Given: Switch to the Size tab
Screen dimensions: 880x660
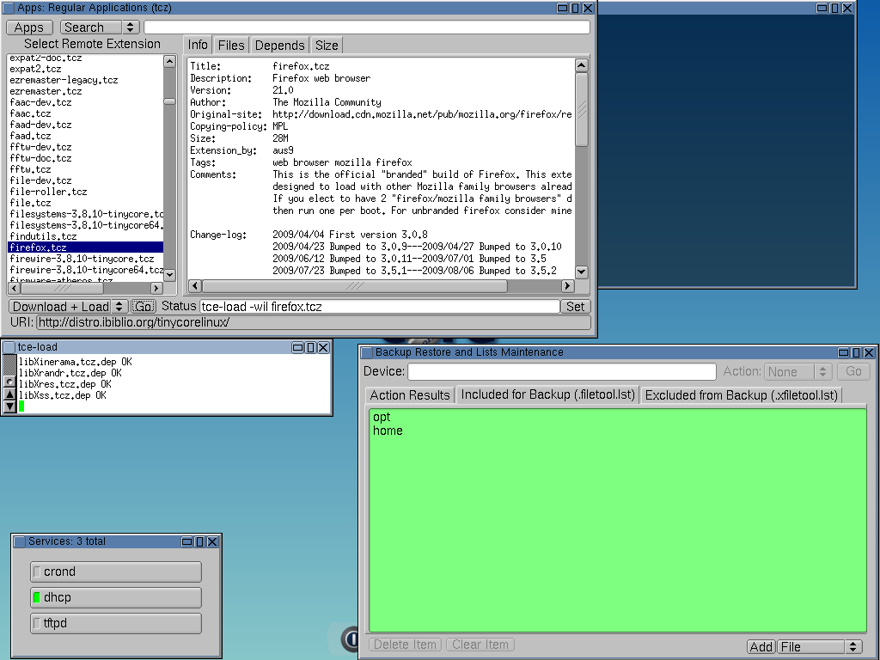Looking at the screenshot, I should tap(327, 46).
